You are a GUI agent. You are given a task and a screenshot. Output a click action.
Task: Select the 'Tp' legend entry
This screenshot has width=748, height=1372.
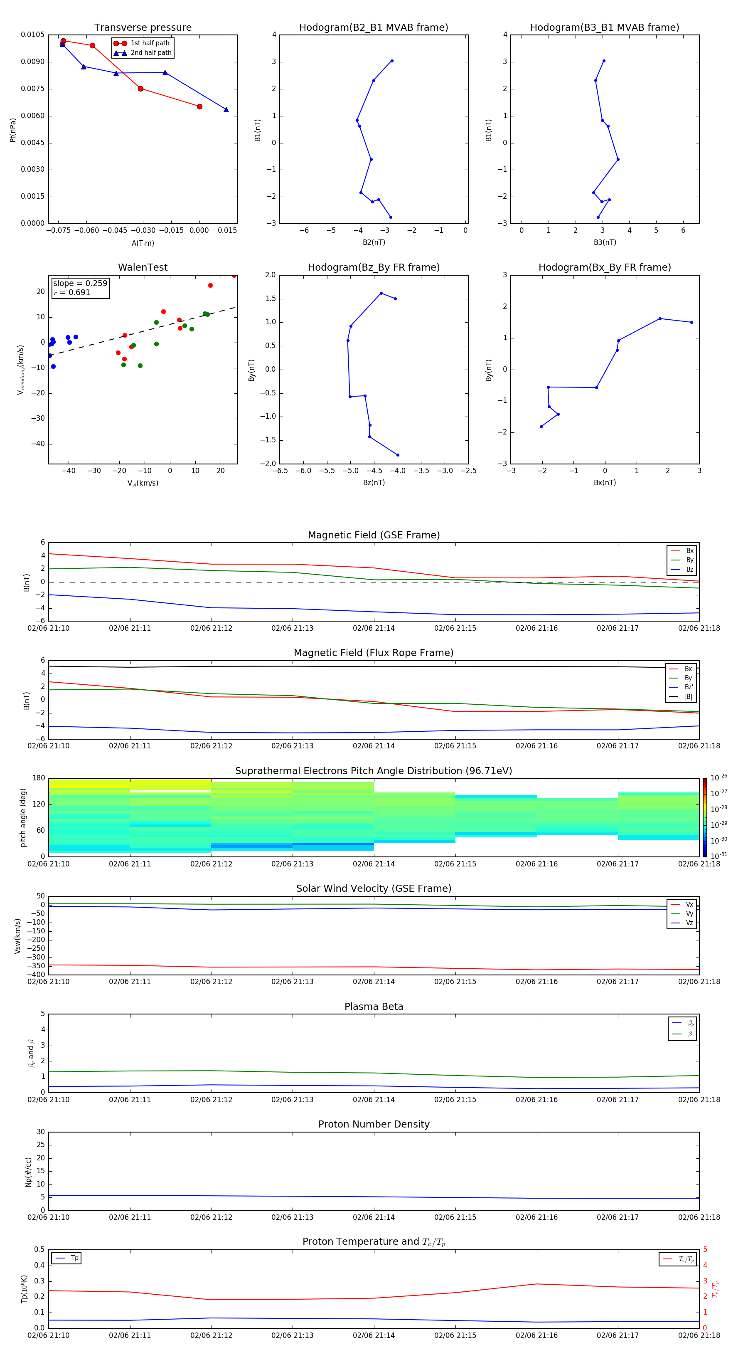click(66, 1258)
